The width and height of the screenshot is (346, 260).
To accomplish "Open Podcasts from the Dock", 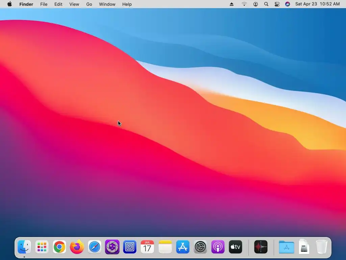I will pyautogui.click(x=218, y=247).
